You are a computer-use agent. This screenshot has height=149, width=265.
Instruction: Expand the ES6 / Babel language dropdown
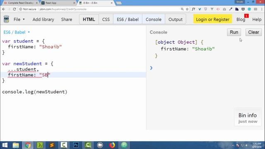point(17,32)
